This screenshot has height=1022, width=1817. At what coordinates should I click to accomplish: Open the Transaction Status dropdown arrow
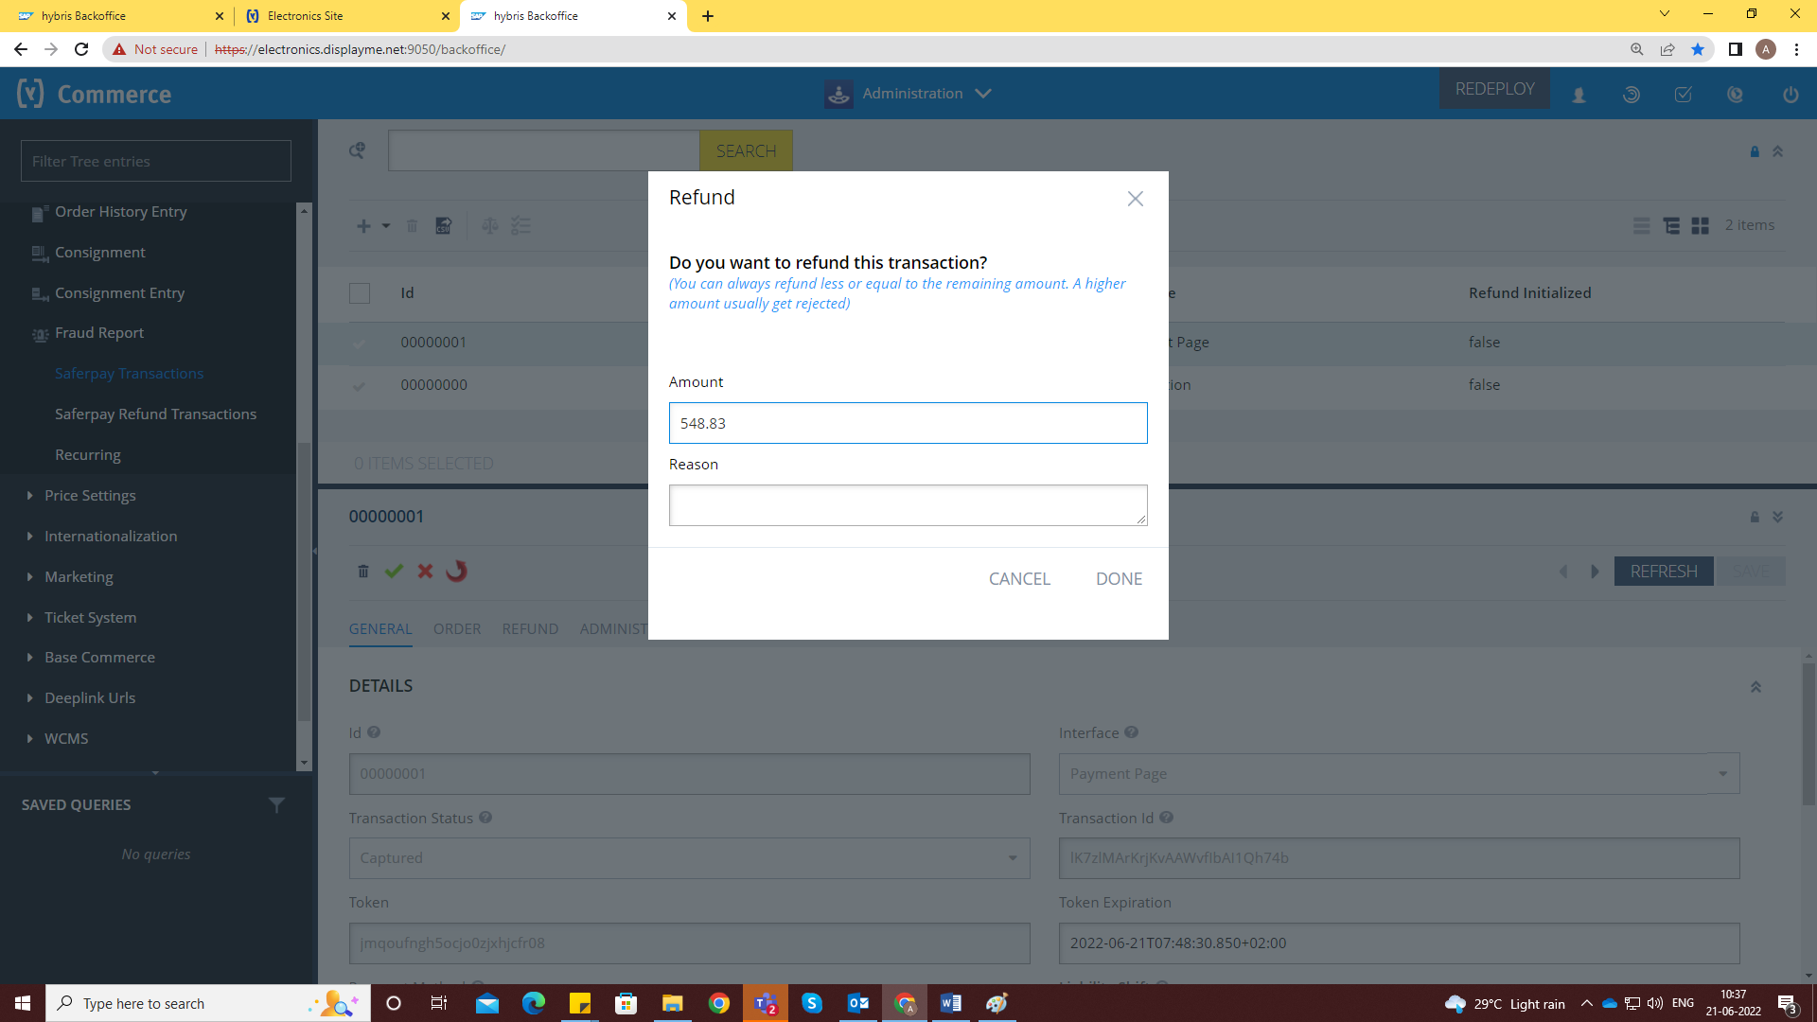point(1012,858)
